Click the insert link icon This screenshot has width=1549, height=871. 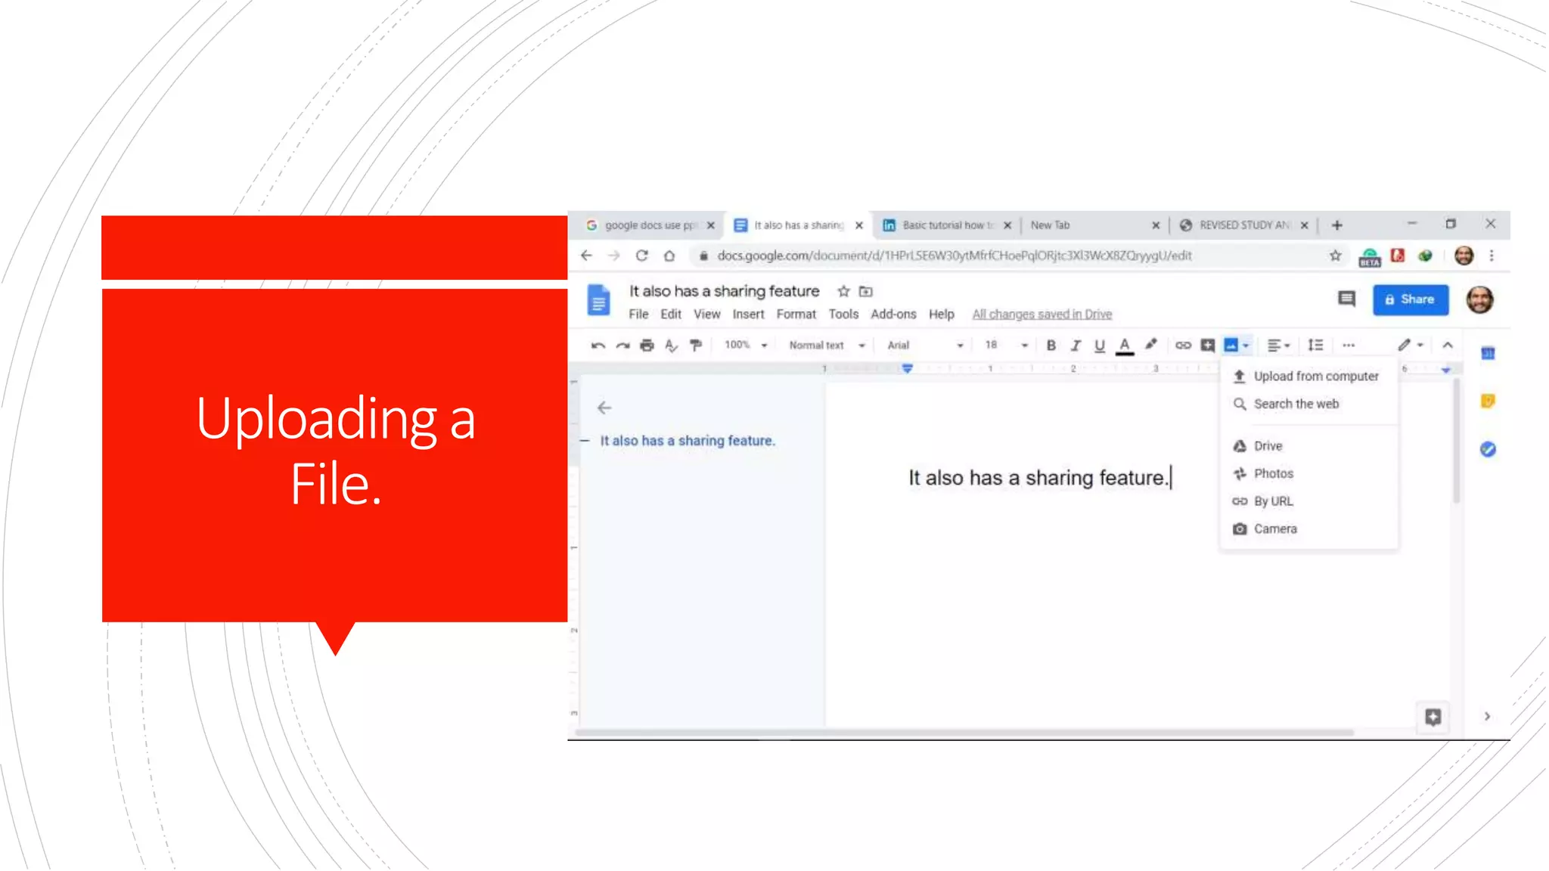point(1183,346)
